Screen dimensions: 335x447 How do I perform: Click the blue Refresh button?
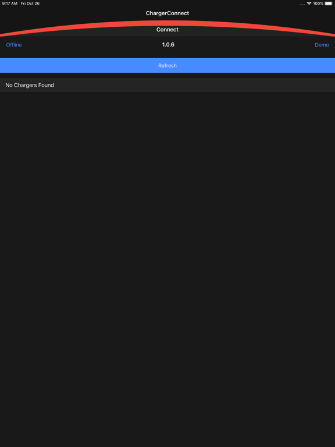167,66
